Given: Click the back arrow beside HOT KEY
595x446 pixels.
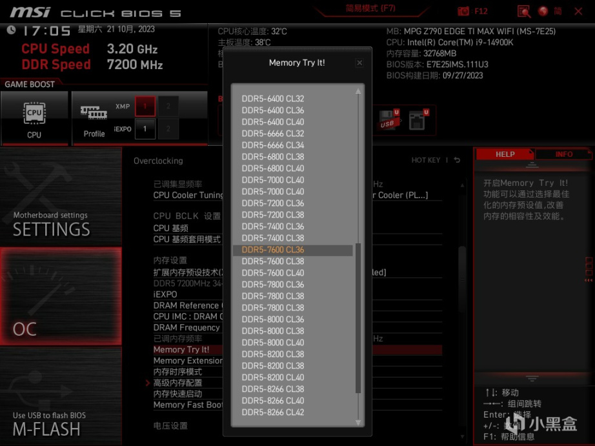Looking at the screenshot, I should click(x=458, y=160).
